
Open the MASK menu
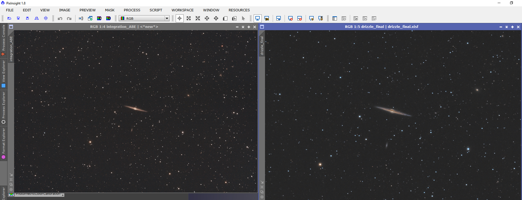110,10
